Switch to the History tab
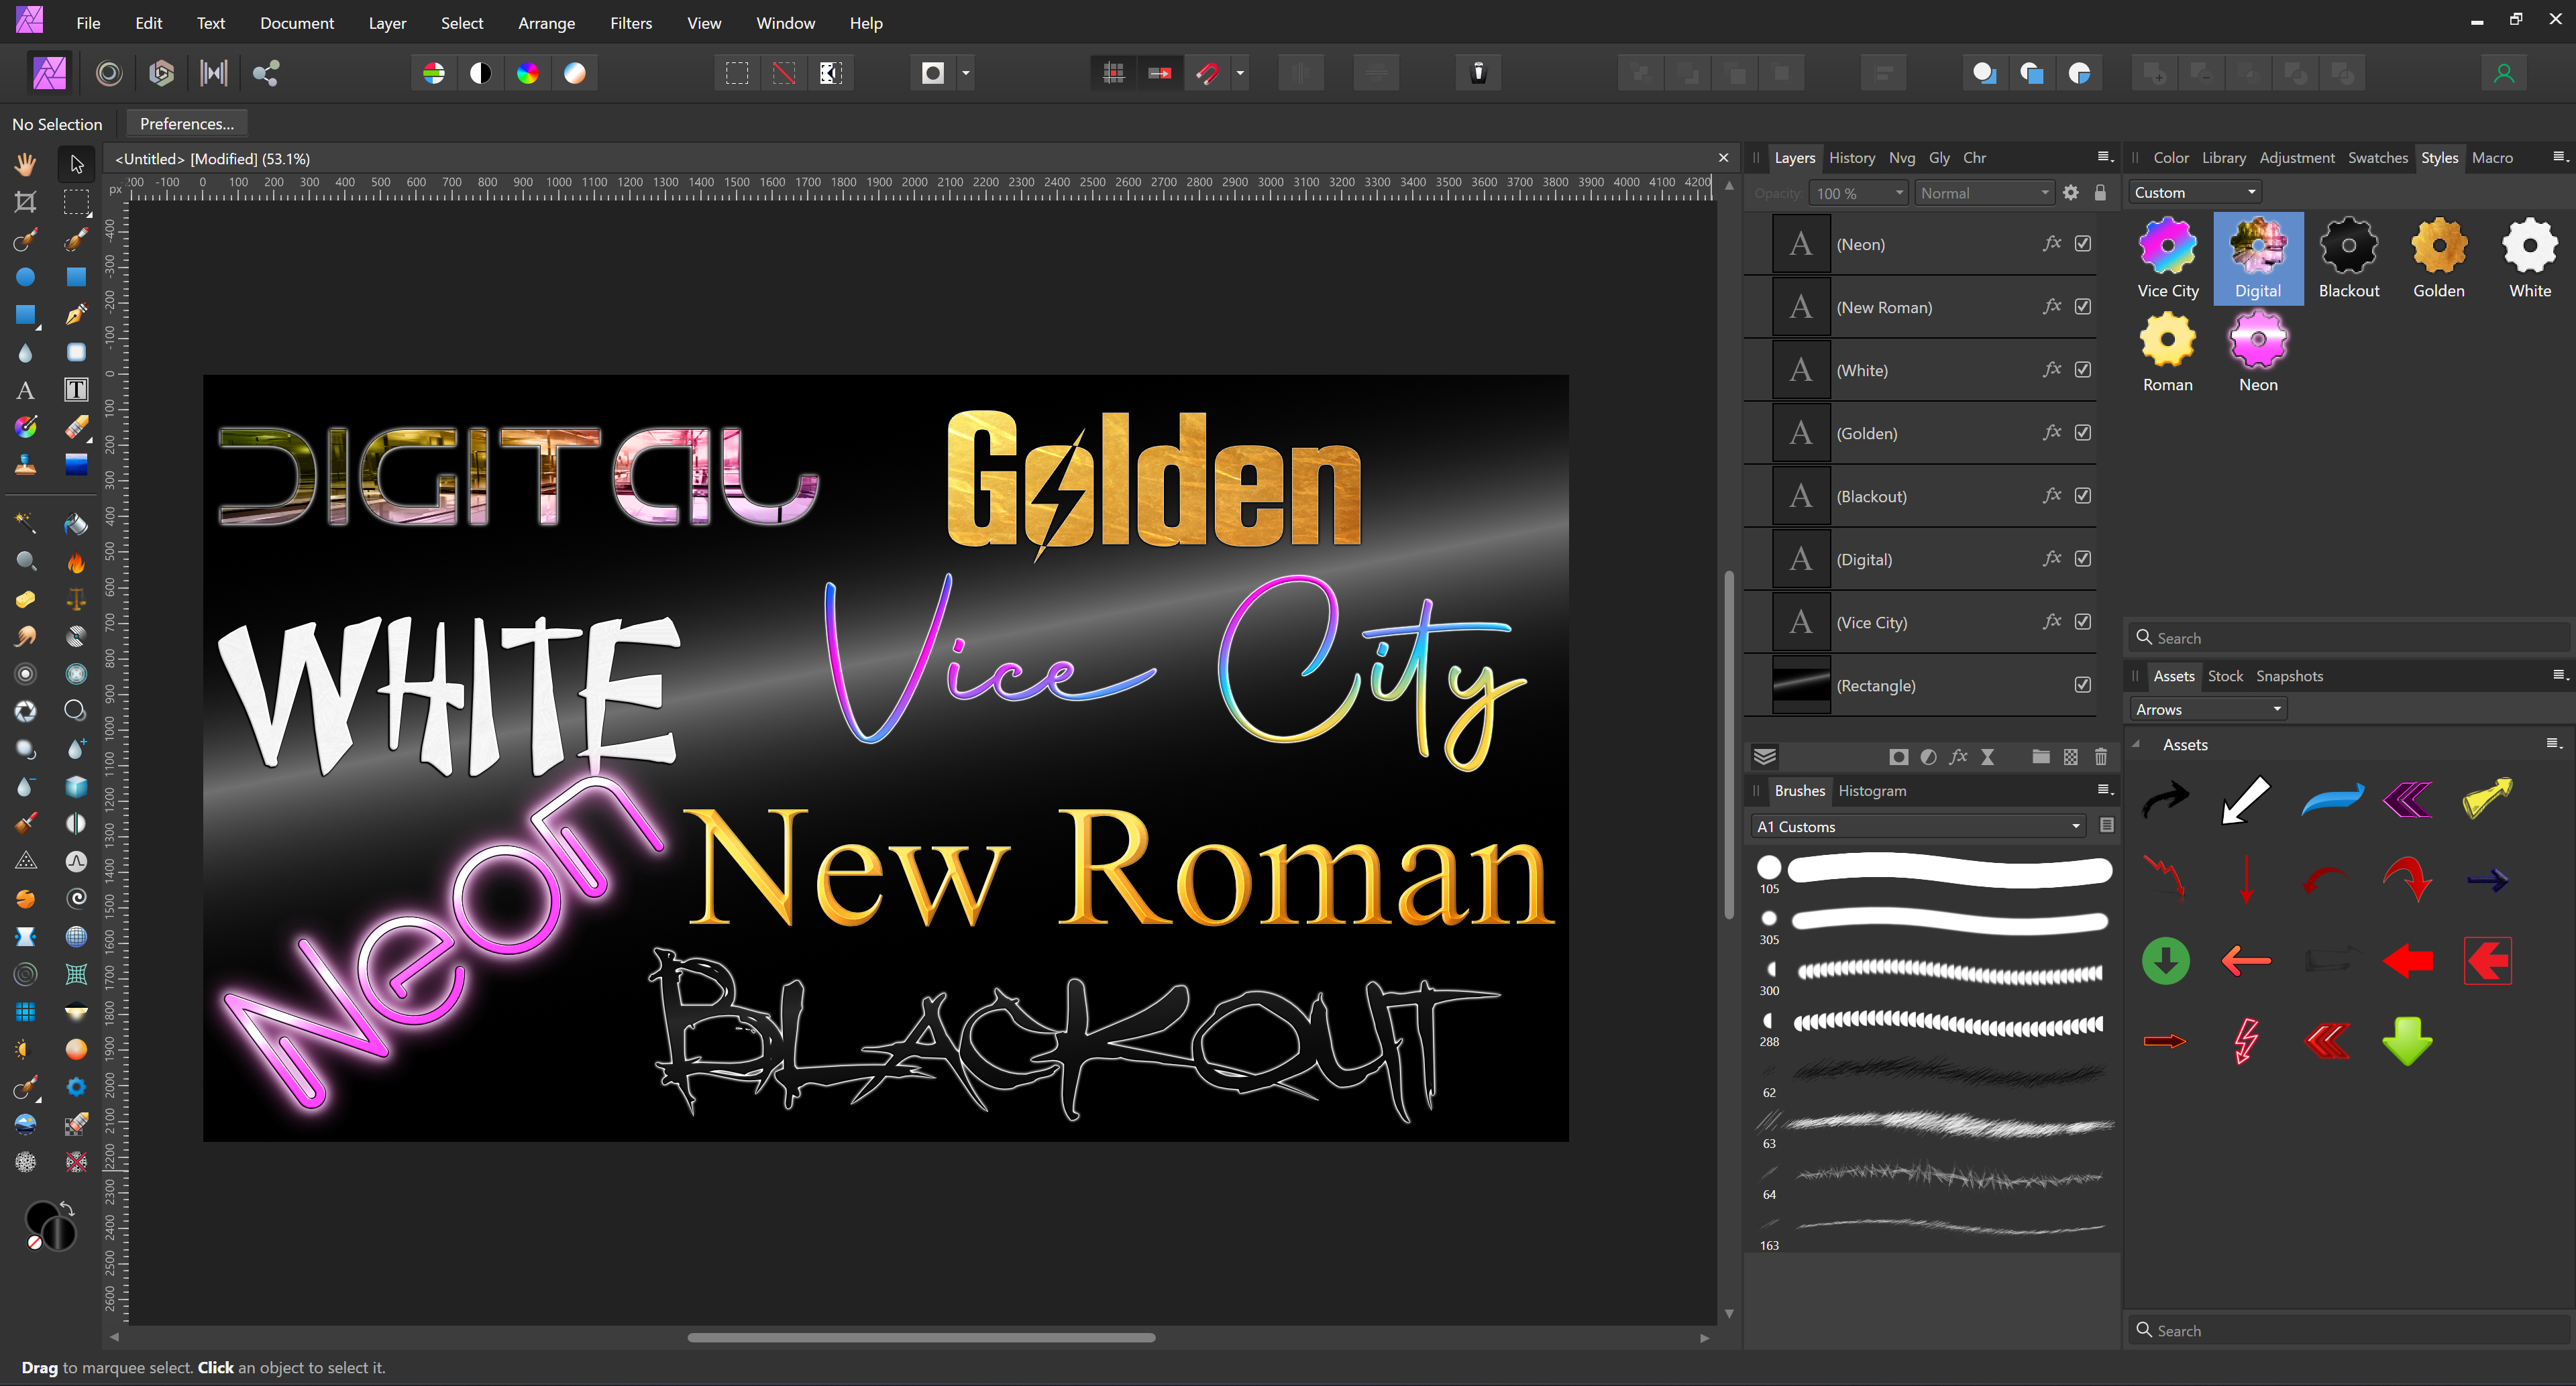This screenshot has height=1386, width=2576. [1852, 158]
